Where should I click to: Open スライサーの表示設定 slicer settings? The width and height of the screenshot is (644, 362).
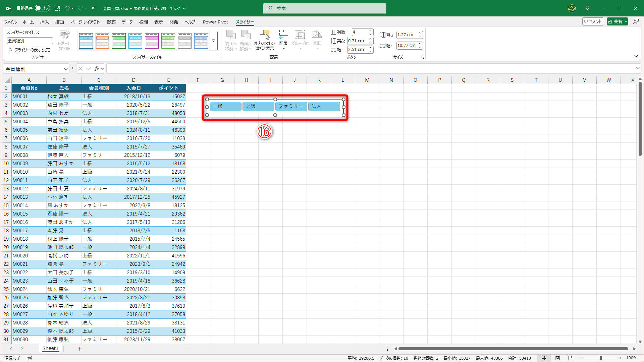(x=30, y=50)
